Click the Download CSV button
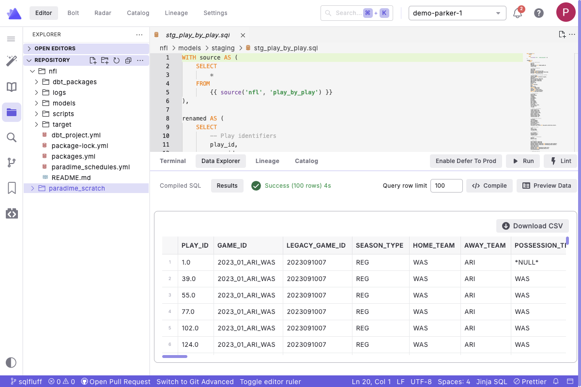581x387 pixels. click(532, 226)
